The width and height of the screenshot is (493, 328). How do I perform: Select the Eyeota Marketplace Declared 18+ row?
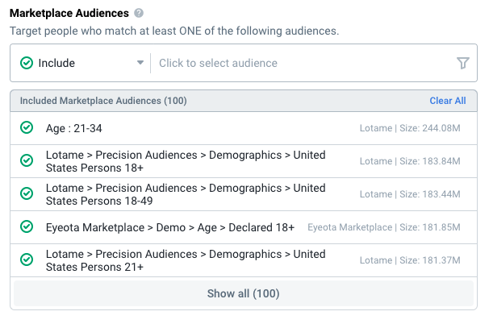244,227
